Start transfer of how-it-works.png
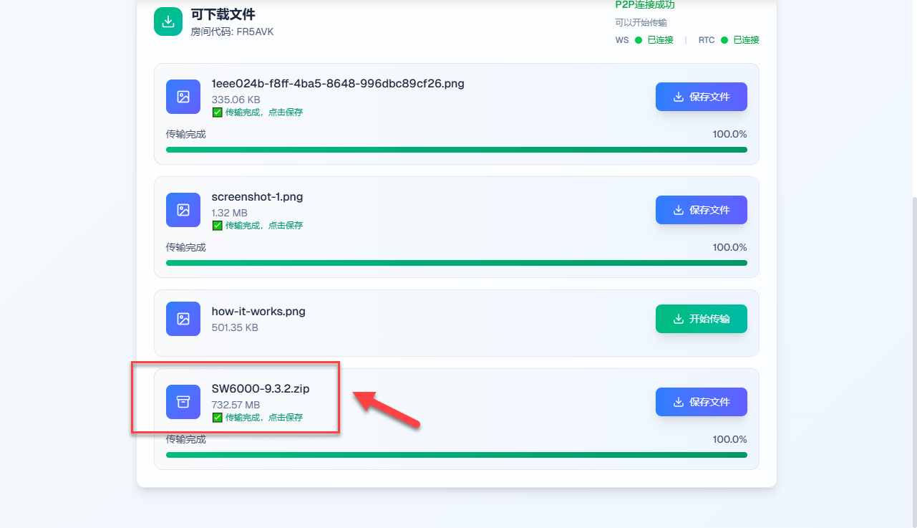 [701, 319]
